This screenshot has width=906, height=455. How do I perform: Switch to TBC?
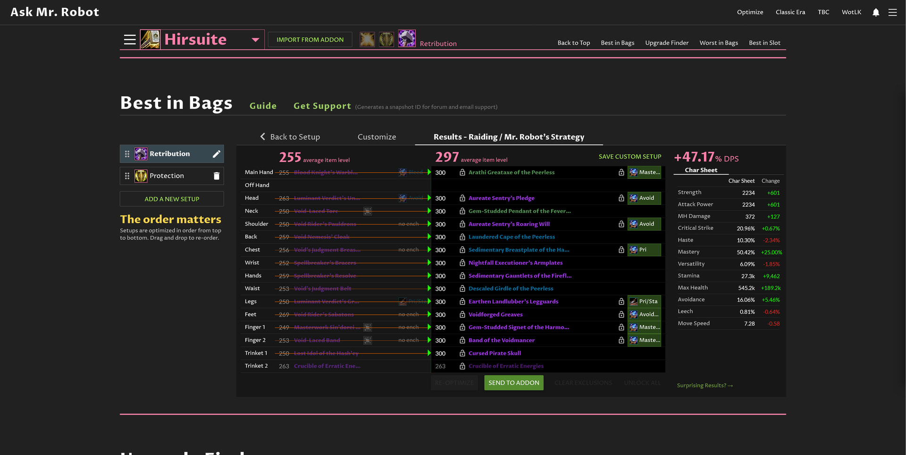pyautogui.click(x=823, y=12)
